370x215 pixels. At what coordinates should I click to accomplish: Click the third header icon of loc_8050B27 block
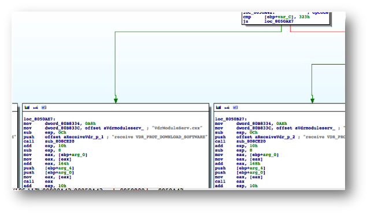coord(235,108)
